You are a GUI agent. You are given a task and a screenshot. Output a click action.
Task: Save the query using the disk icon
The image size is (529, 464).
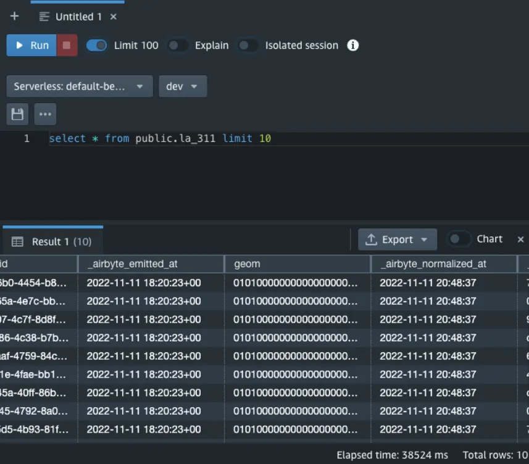coord(17,114)
